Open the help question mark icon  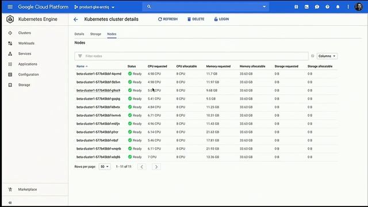point(327,7)
